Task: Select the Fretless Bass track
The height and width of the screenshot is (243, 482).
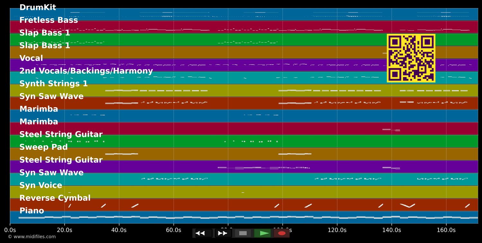Action: (x=49, y=20)
